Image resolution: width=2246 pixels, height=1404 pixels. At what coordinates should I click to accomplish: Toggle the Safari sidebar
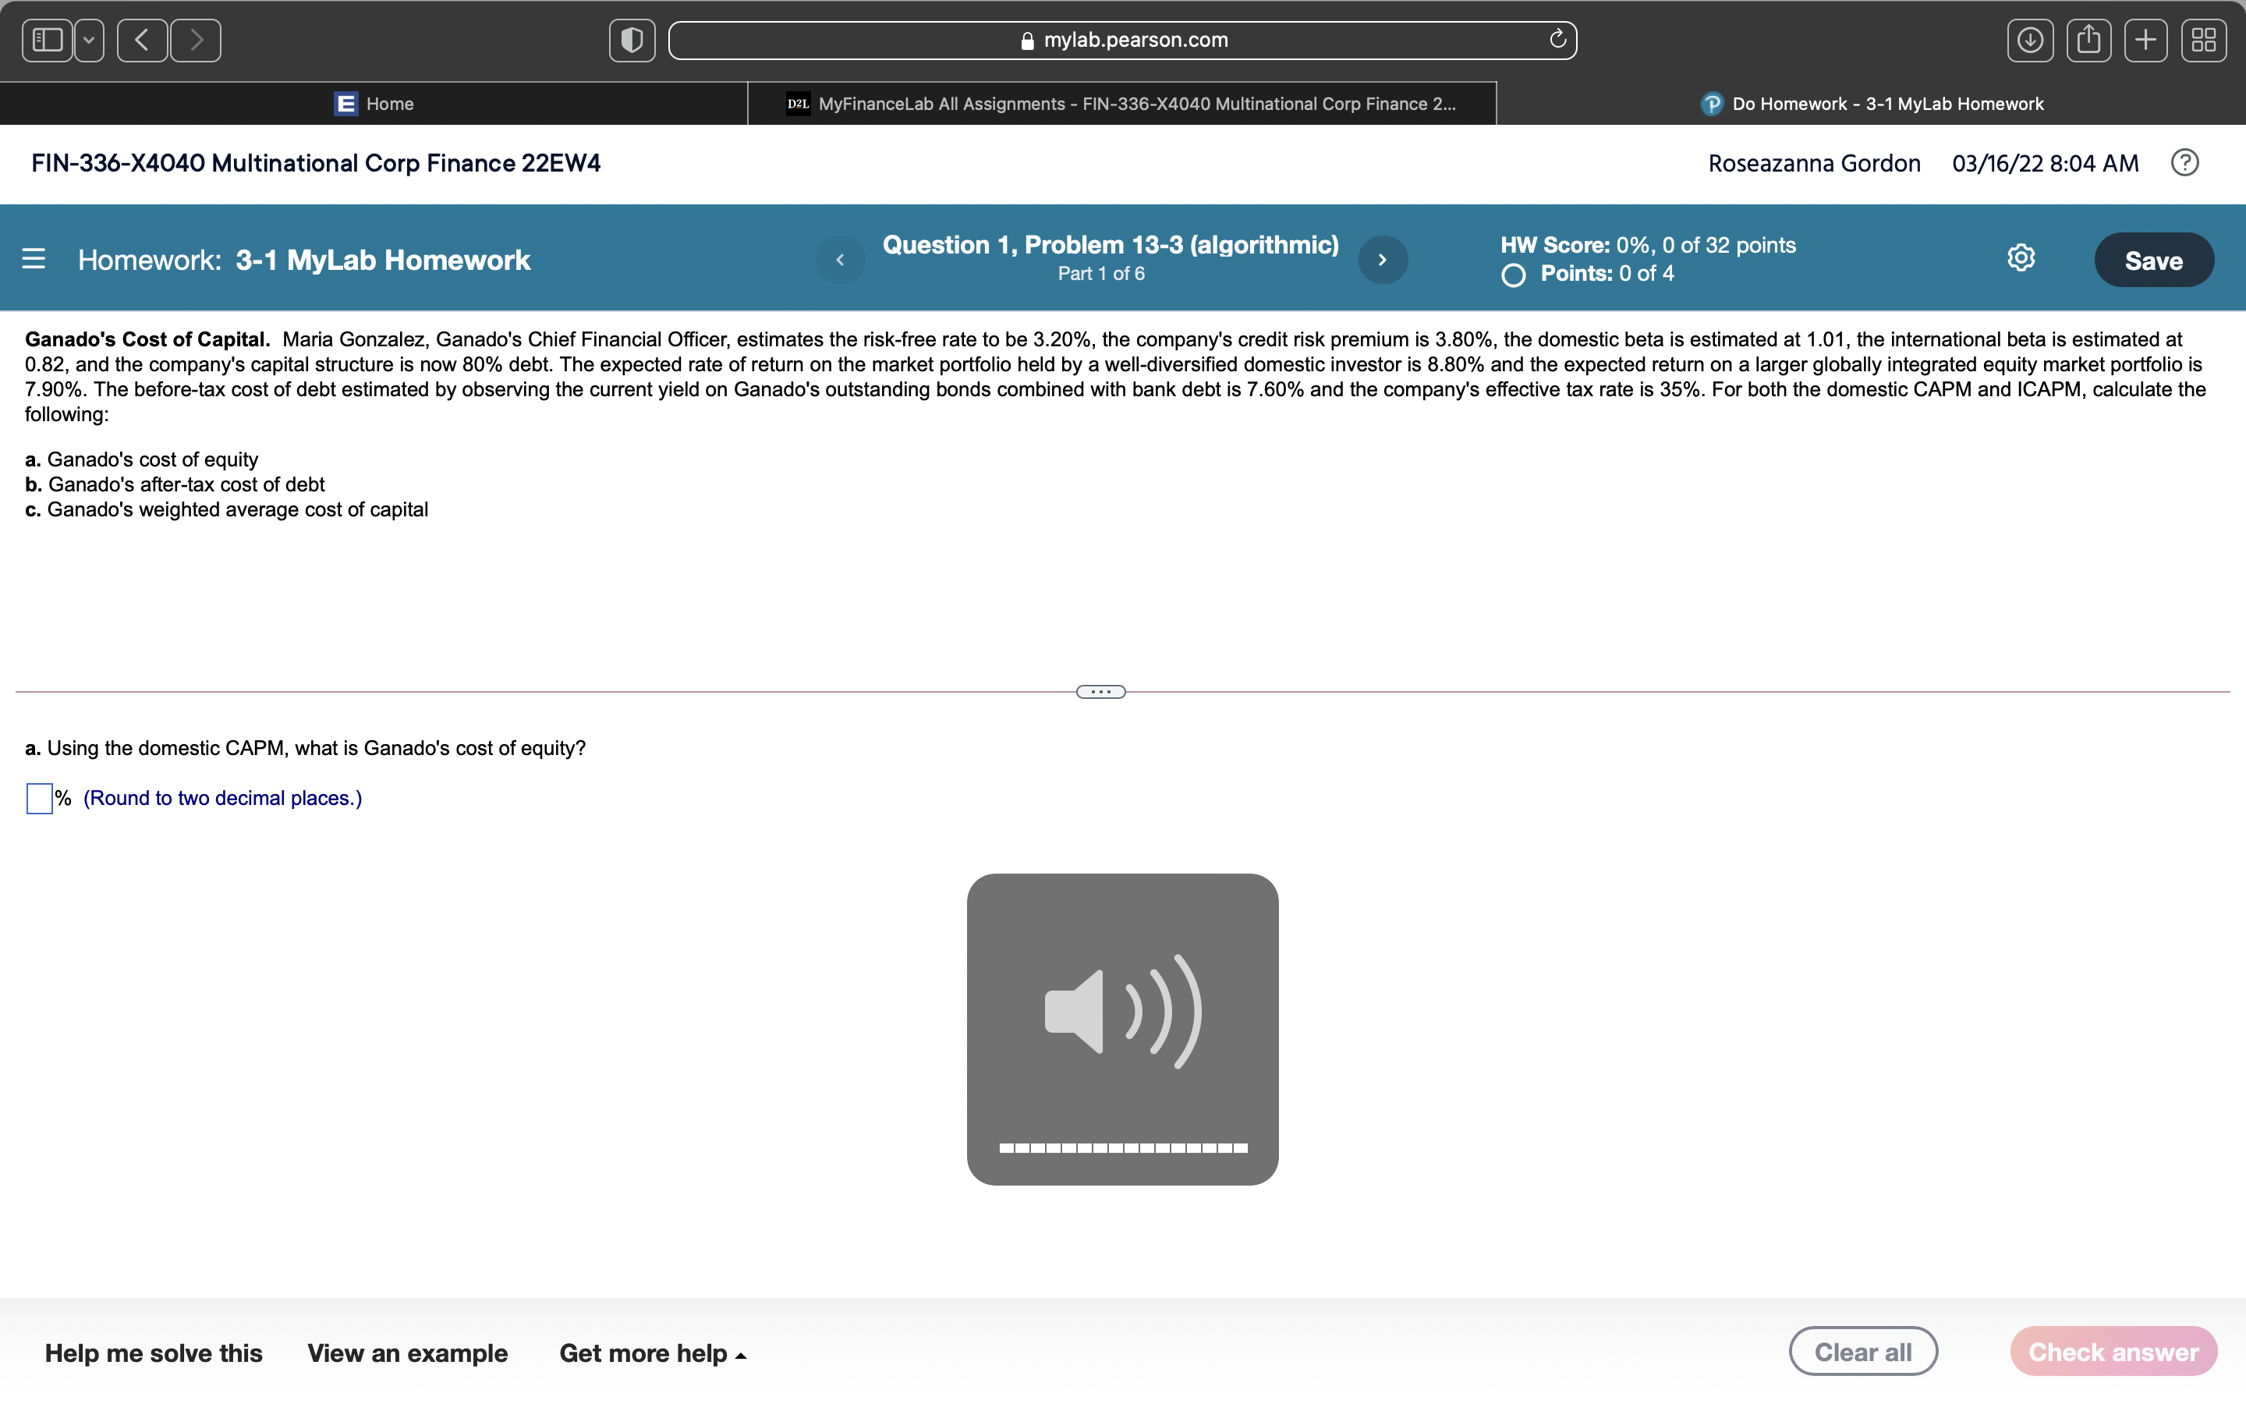(x=47, y=39)
